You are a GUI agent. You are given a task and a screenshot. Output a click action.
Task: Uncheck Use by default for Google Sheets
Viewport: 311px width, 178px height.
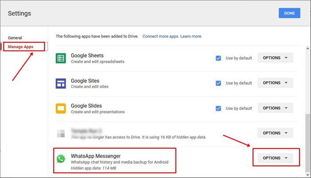[218, 58]
